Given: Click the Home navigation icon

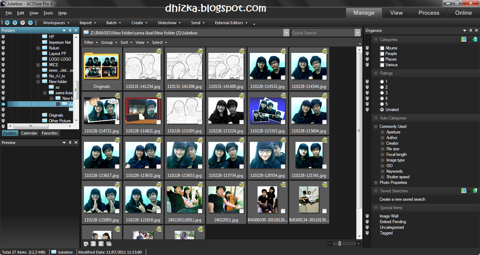Looking at the screenshot, I should pos(7,23).
